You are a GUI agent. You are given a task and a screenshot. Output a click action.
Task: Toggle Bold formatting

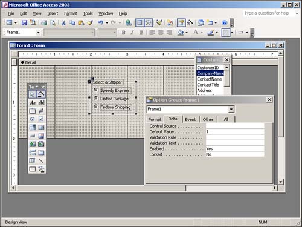coord(124,33)
